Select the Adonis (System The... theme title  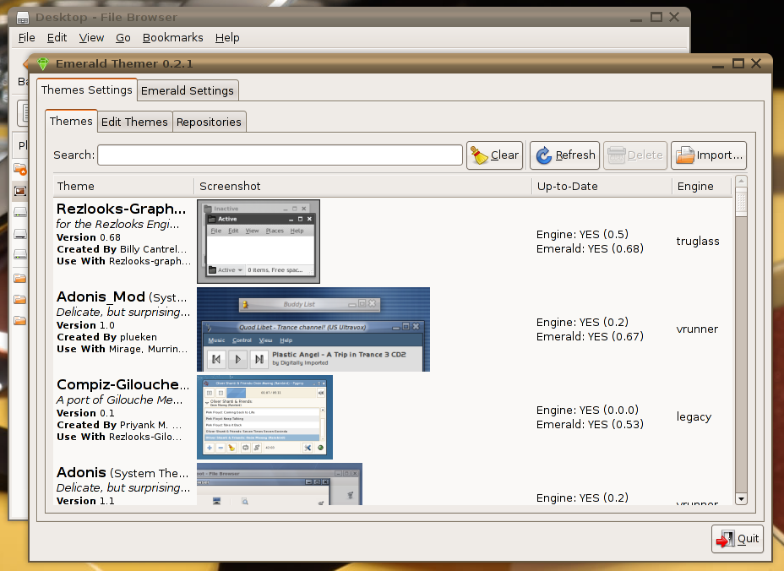click(x=122, y=472)
